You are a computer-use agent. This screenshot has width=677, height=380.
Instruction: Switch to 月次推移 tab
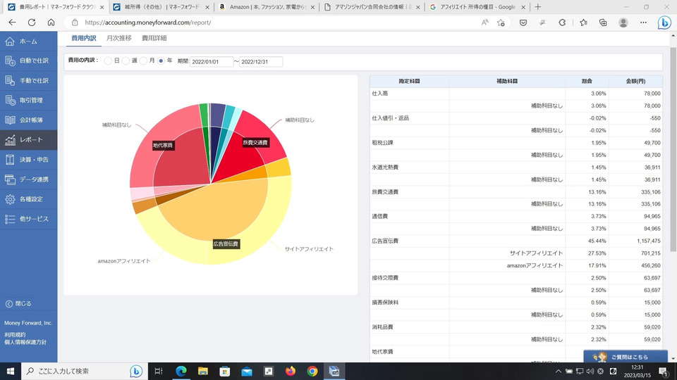pos(118,38)
